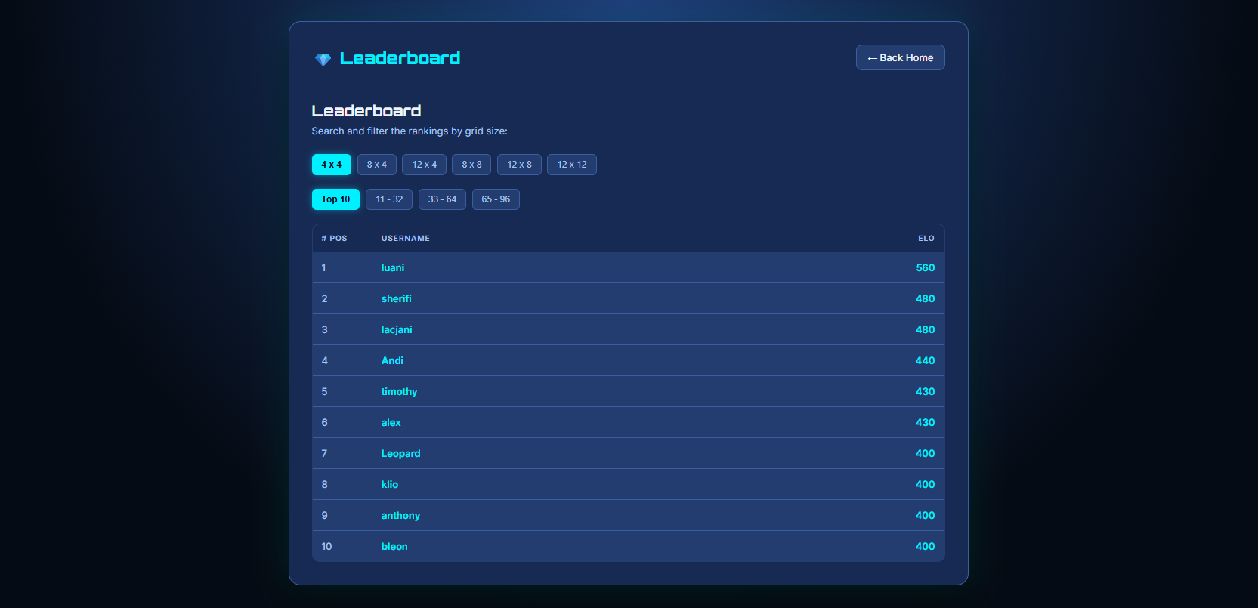1258x608 pixels.
Task: Show positions 11 - 32
Action: point(389,199)
